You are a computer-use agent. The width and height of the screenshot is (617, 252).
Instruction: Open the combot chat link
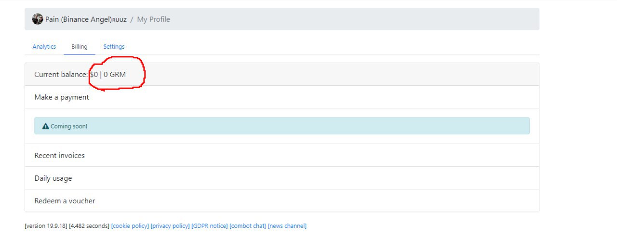(x=248, y=226)
